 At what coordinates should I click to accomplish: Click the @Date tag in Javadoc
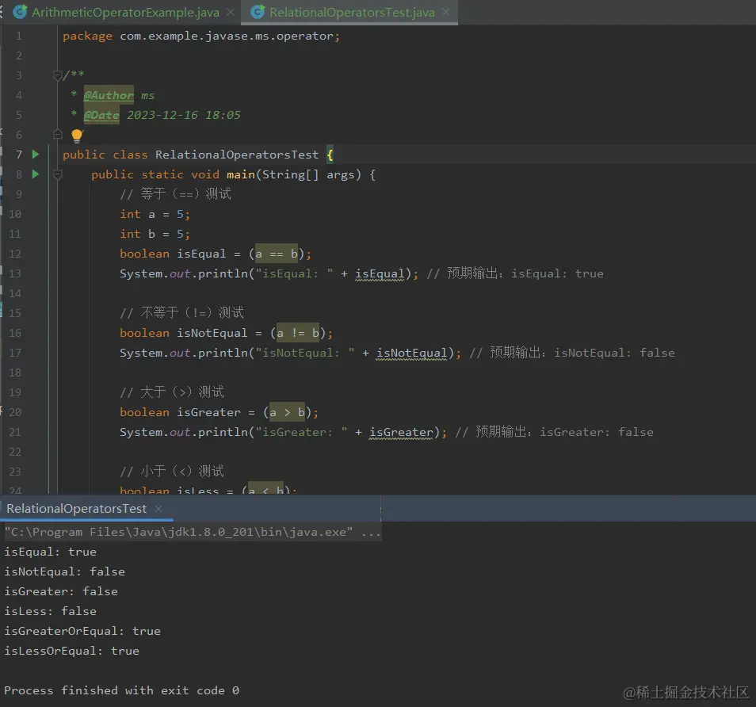(101, 115)
